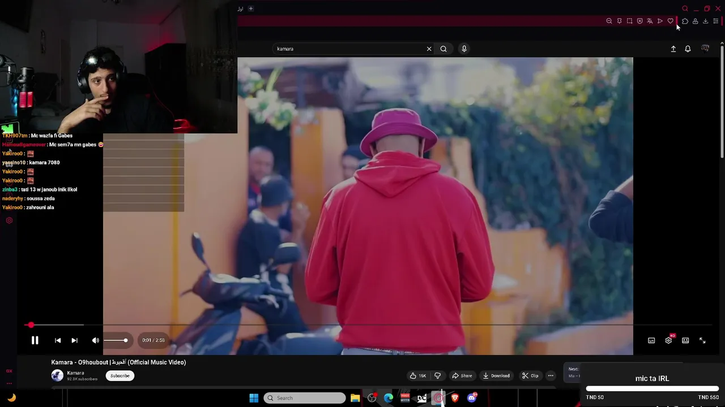Open the GX corner sidebar icon
The width and height of the screenshot is (725, 407).
pos(9,371)
